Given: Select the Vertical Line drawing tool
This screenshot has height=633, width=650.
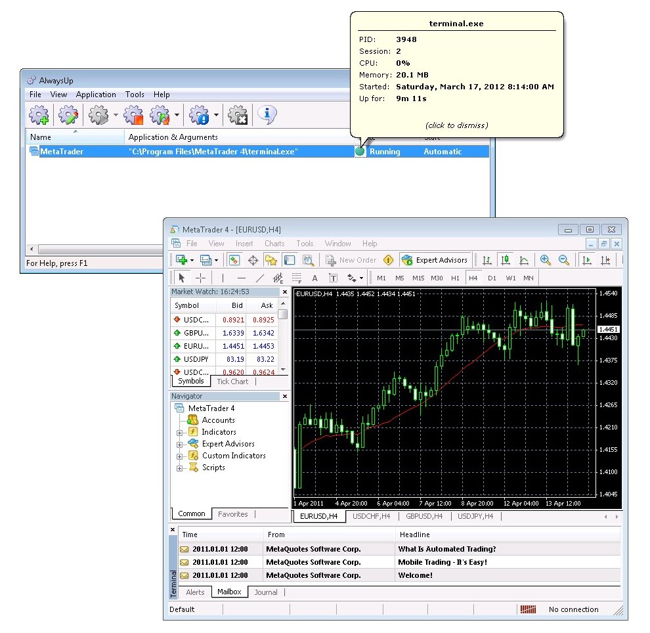Looking at the screenshot, I should point(223,278).
